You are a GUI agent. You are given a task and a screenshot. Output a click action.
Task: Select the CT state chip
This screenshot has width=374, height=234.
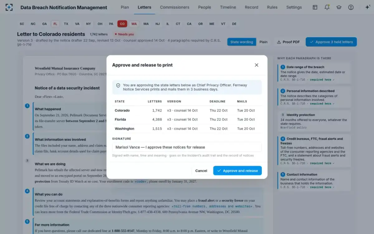click(178, 24)
